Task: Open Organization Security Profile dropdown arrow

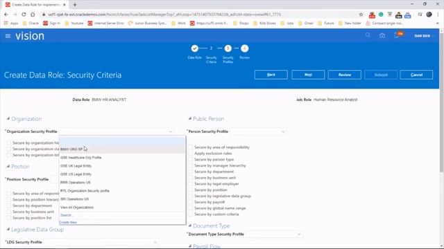Action: point(171,131)
